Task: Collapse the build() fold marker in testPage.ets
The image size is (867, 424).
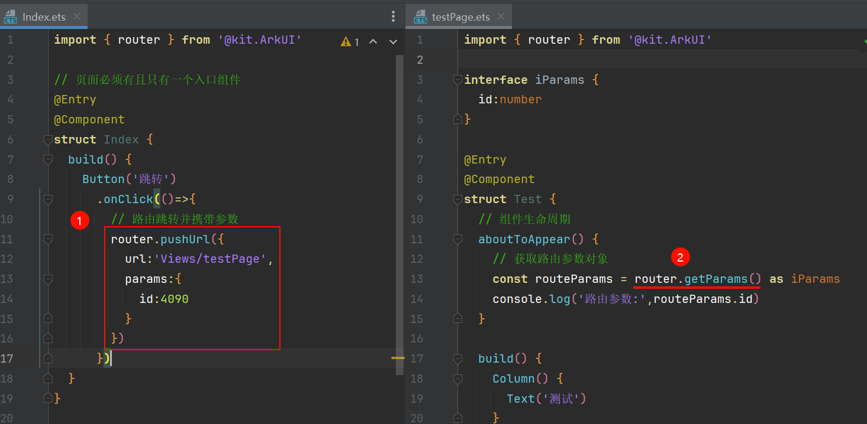Action: [457, 358]
